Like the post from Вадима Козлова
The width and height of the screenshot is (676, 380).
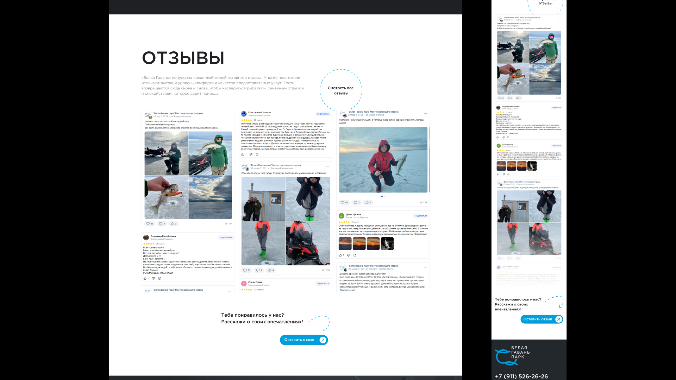click(150, 224)
